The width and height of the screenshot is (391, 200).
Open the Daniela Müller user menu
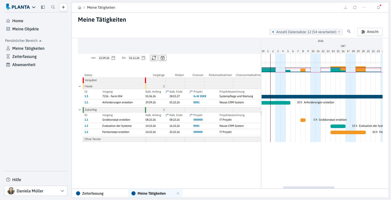36,191
